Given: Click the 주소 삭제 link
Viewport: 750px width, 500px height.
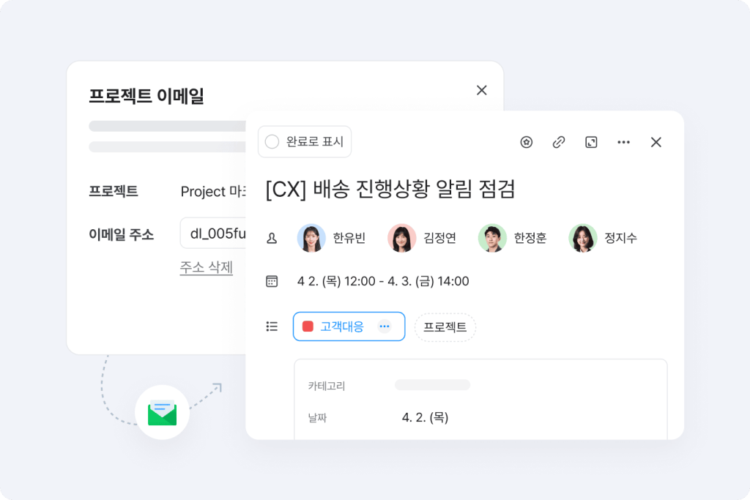Looking at the screenshot, I should pos(206,266).
